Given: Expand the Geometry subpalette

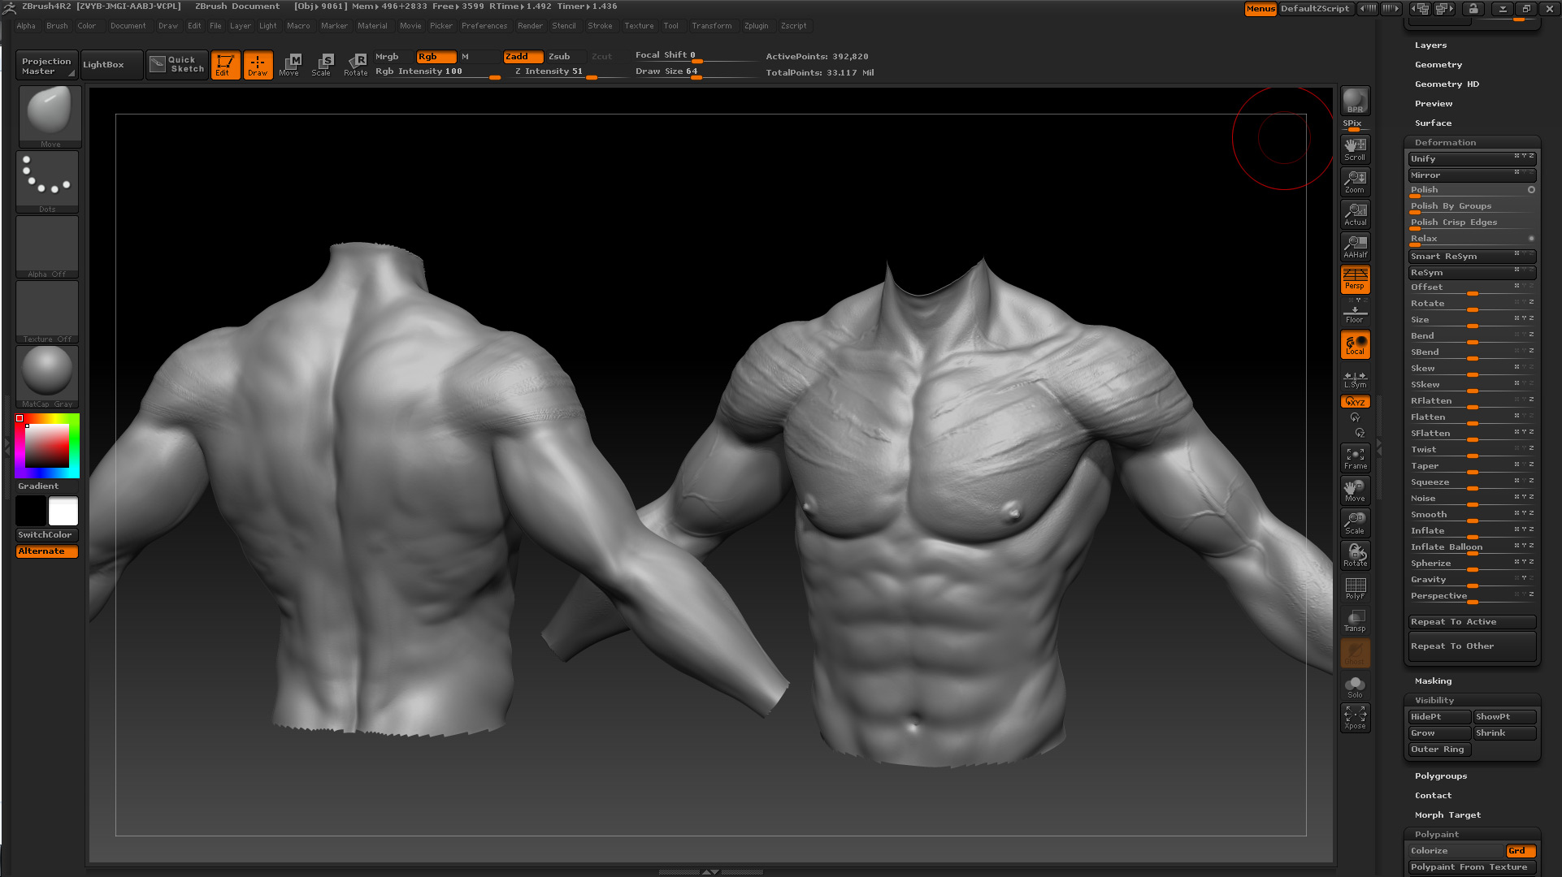Looking at the screenshot, I should [x=1438, y=65].
